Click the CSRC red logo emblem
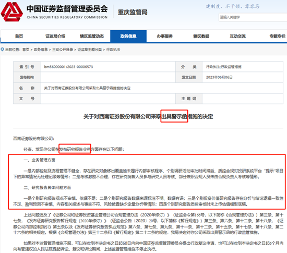 [12, 12]
